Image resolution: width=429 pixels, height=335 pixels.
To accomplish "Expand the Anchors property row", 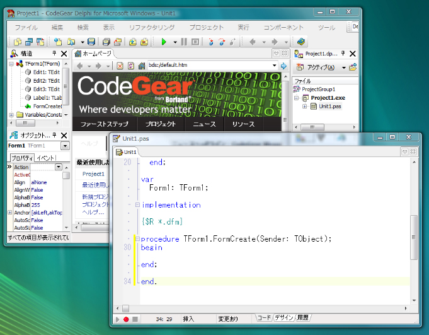I will pyautogui.click(x=10, y=212).
